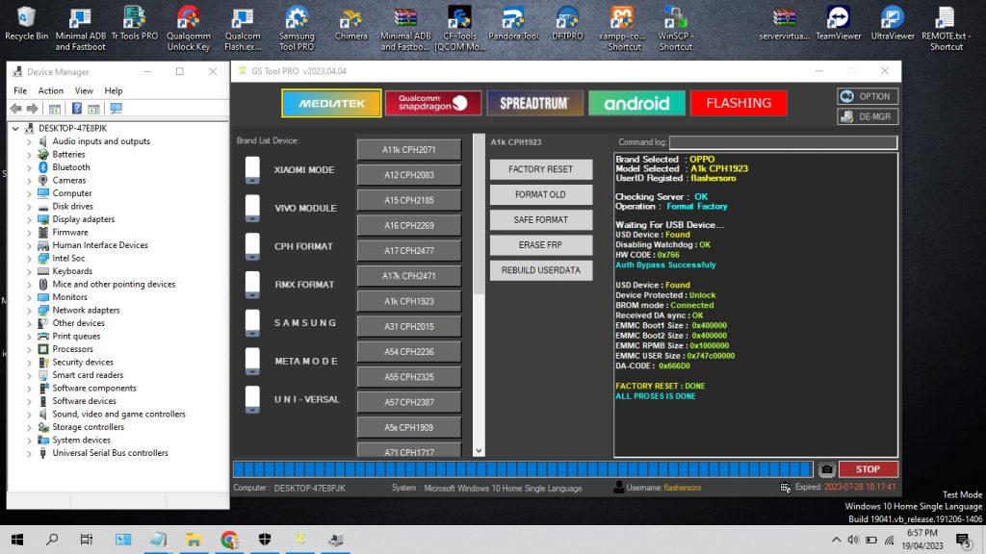Open the OPTION button
The image size is (986, 554).
pos(868,96)
